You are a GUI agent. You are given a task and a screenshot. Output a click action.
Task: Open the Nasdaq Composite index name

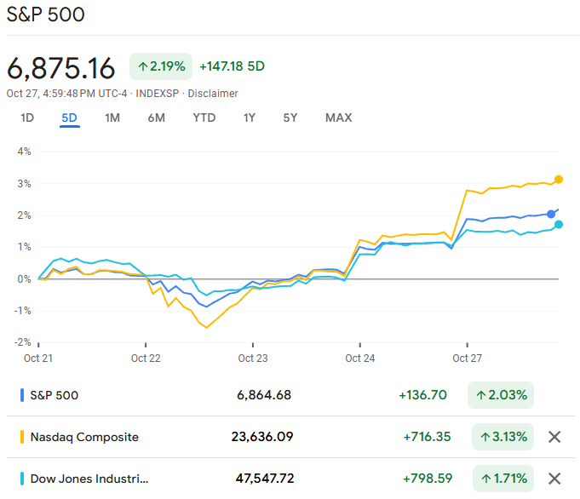coord(84,437)
